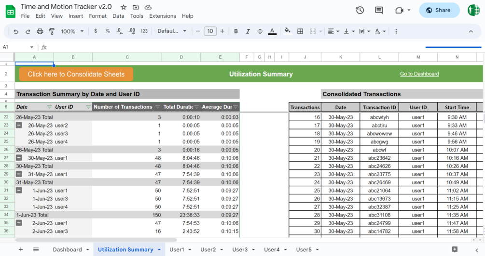Format as percent with the % icon
This screenshot has width=485, height=256.
pos(108,31)
